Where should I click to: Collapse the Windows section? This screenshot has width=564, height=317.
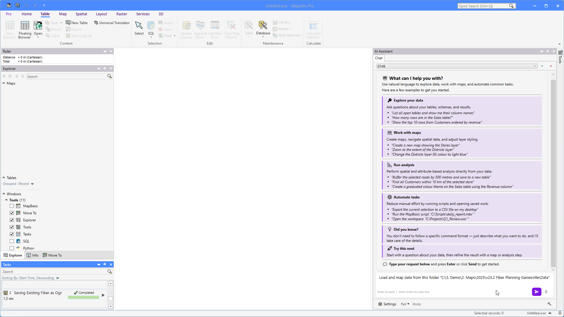coord(4,194)
